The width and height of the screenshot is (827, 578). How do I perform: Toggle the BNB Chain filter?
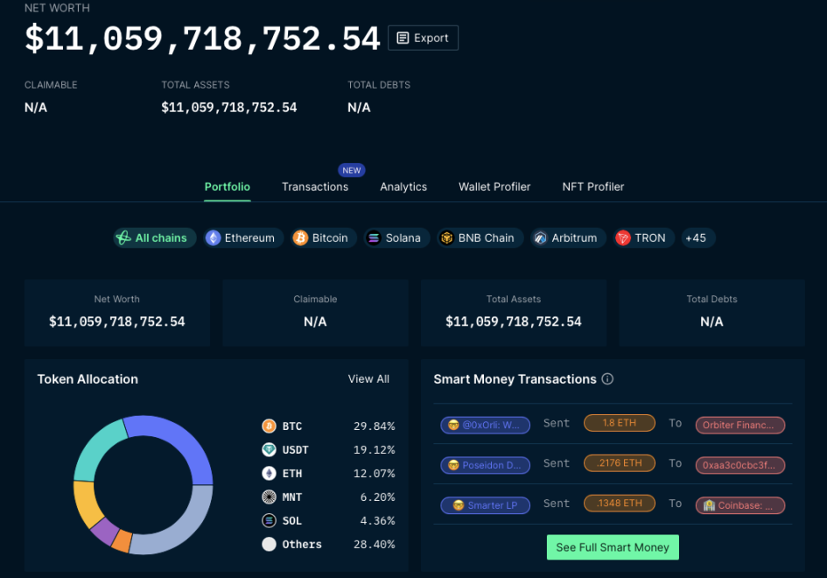480,237
